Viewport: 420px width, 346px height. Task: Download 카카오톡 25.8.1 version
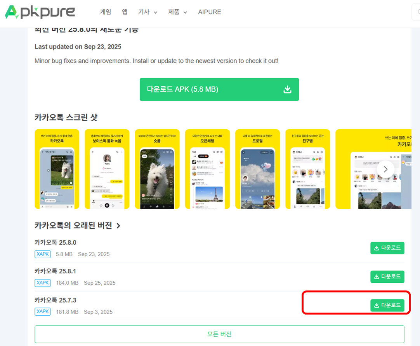tap(387, 276)
